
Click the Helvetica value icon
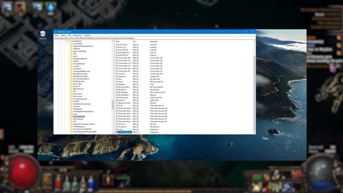117,84
